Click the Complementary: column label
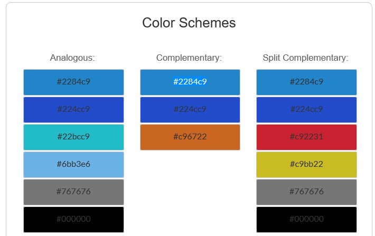Viewport: 375px width, 236px height. click(189, 58)
